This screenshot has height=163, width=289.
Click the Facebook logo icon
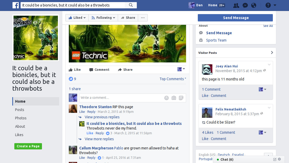(16, 5)
